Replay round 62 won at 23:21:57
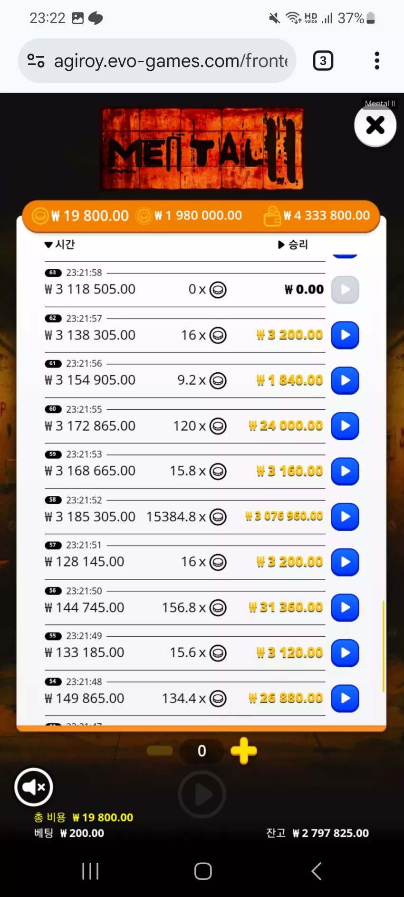Image resolution: width=404 pixels, height=897 pixels. click(345, 335)
